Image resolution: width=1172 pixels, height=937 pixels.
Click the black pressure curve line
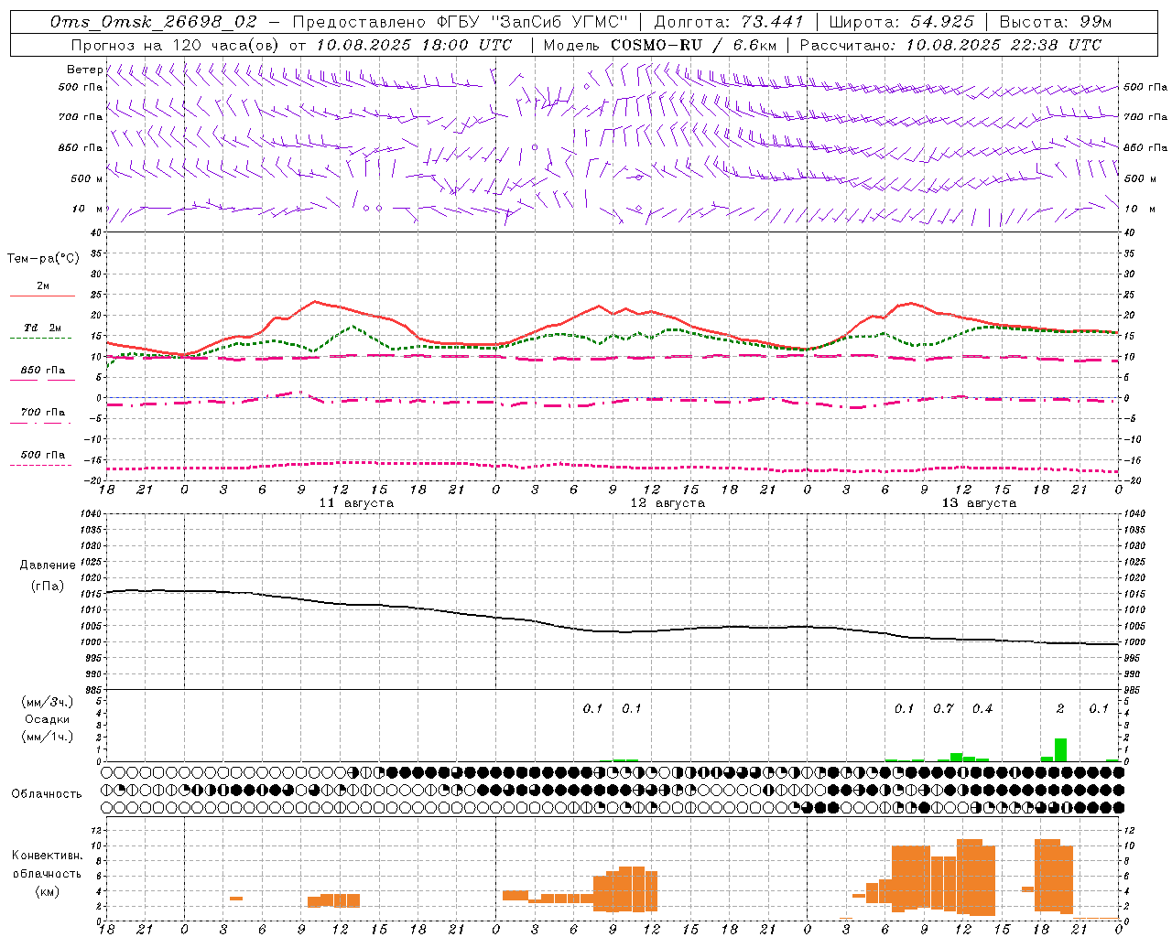[x=612, y=619]
